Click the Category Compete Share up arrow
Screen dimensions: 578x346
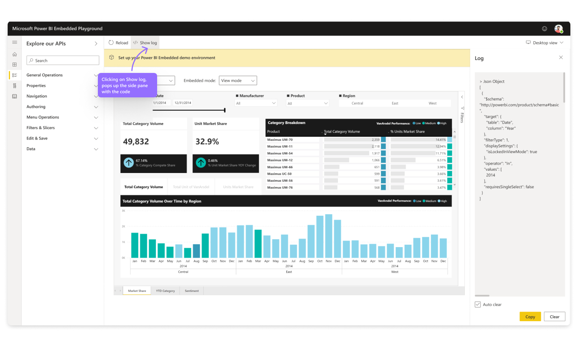point(129,163)
